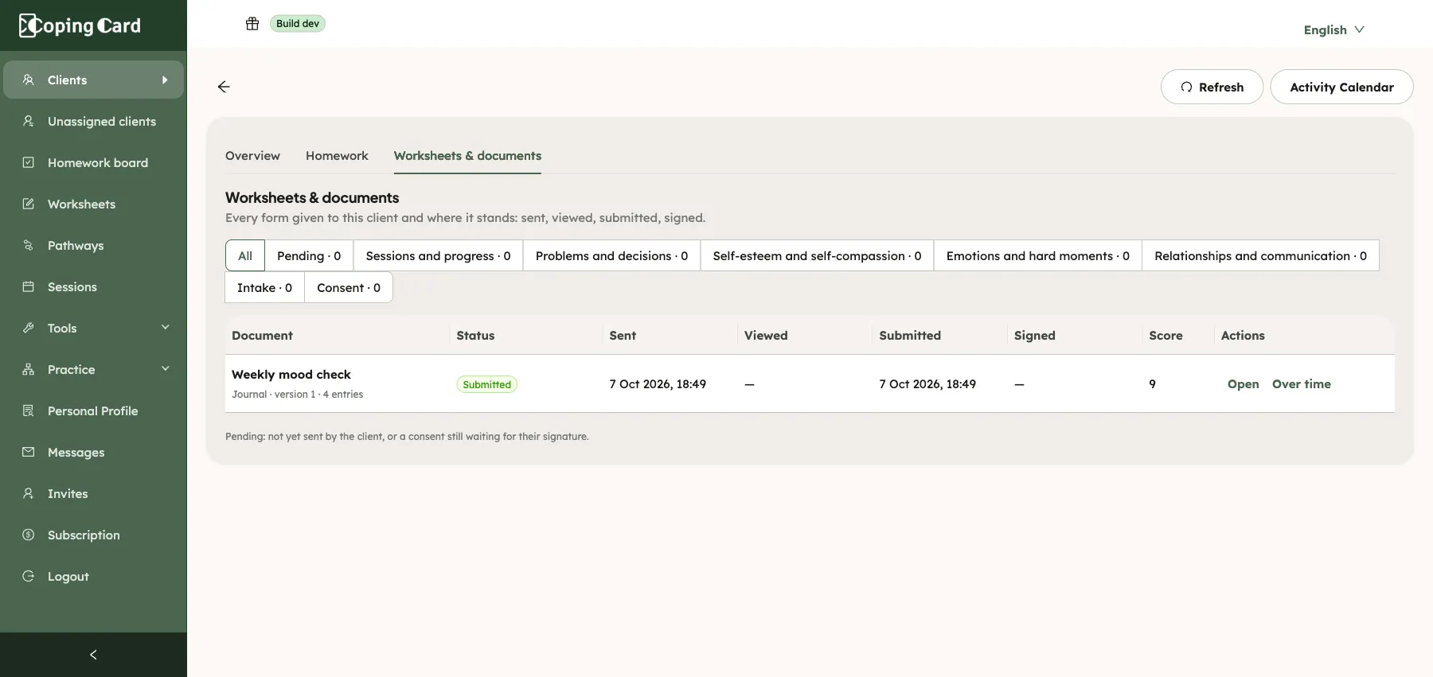Viewport: 1433px width, 677px height.
Task: Go back using the left arrow
Action: [x=224, y=87]
